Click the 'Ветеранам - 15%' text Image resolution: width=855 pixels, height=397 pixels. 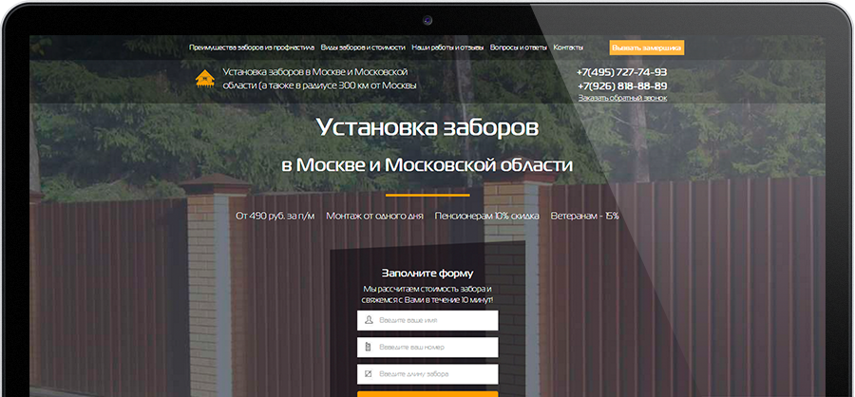click(x=584, y=216)
